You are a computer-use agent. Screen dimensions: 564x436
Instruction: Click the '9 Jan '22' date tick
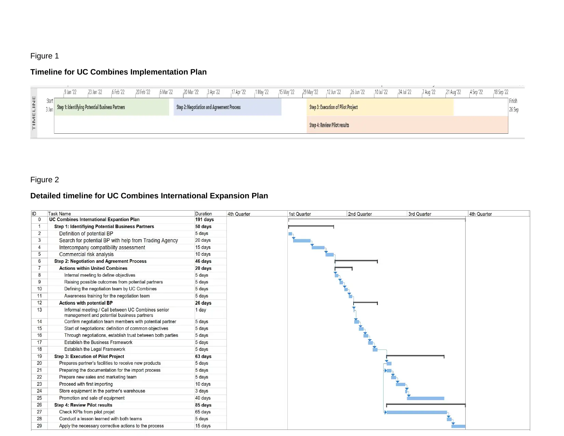(x=70, y=92)
